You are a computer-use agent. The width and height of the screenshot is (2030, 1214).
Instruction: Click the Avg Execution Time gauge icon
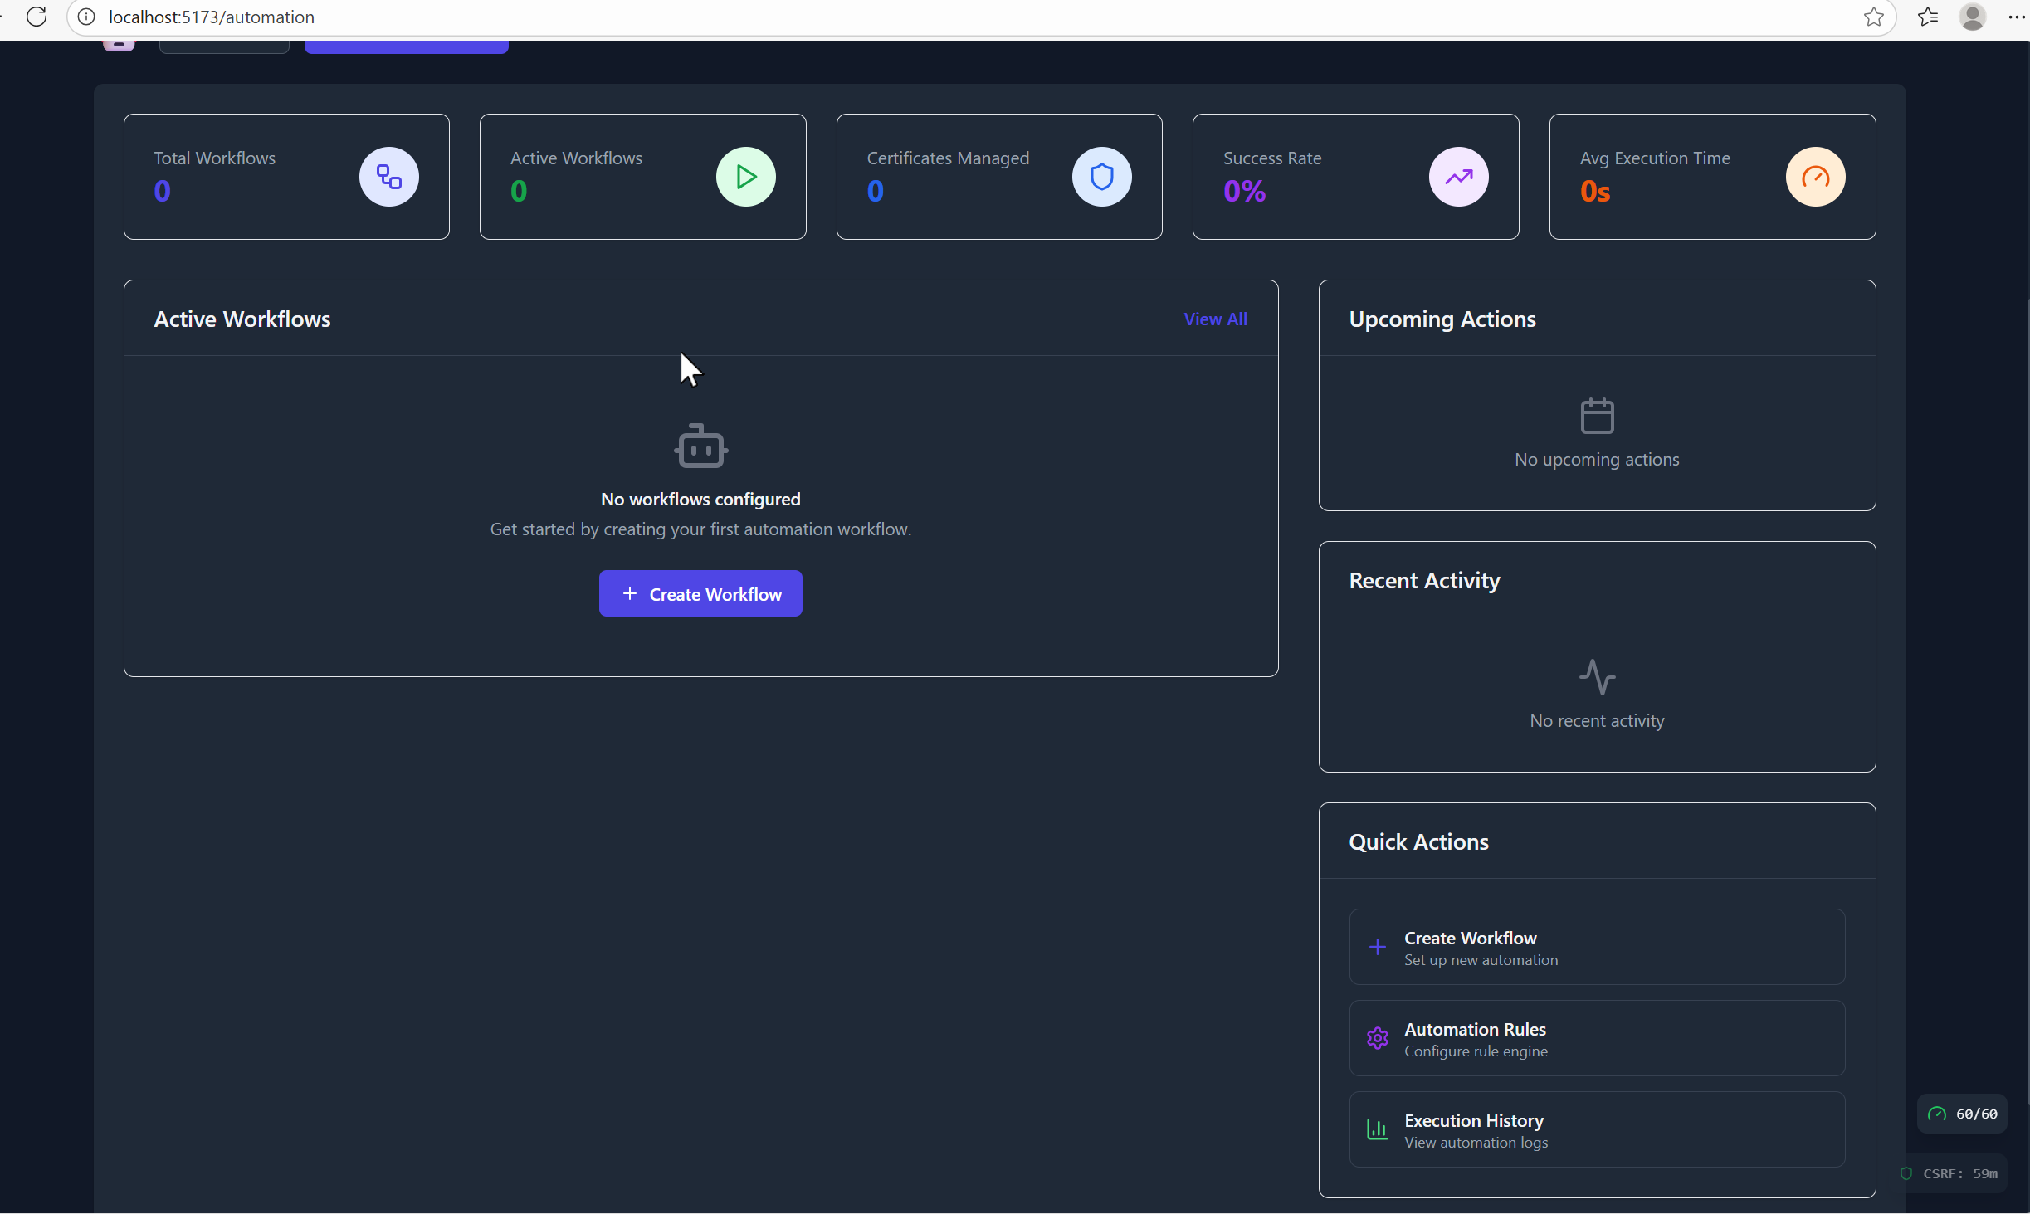1815,177
